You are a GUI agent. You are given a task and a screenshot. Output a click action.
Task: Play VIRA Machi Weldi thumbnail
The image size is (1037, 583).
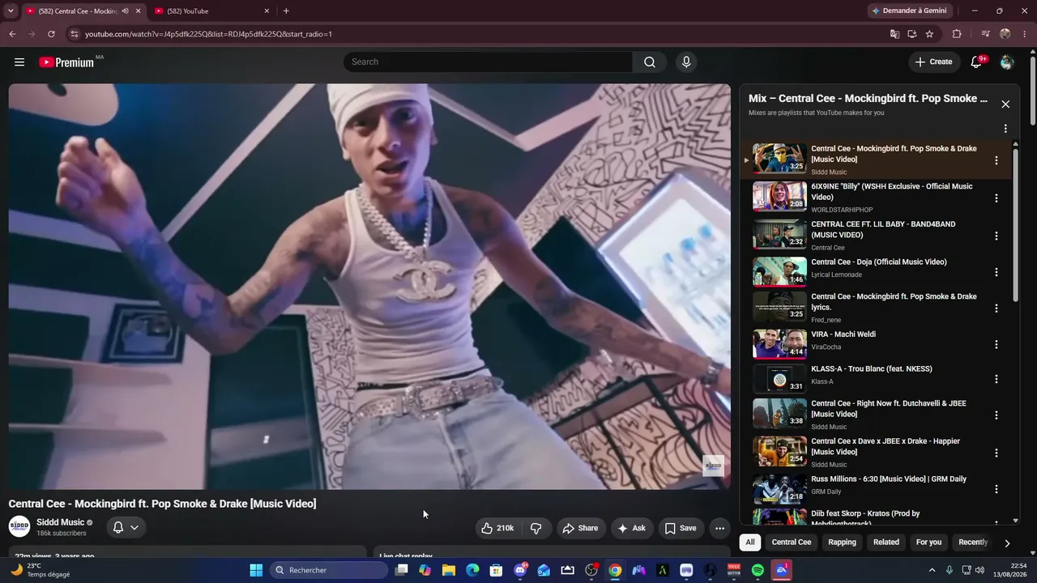coord(779,344)
